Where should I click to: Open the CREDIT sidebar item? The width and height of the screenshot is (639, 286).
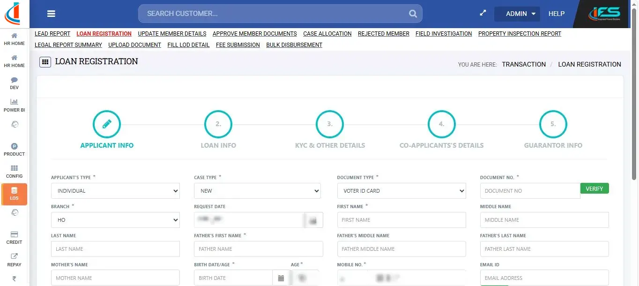pos(14,238)
